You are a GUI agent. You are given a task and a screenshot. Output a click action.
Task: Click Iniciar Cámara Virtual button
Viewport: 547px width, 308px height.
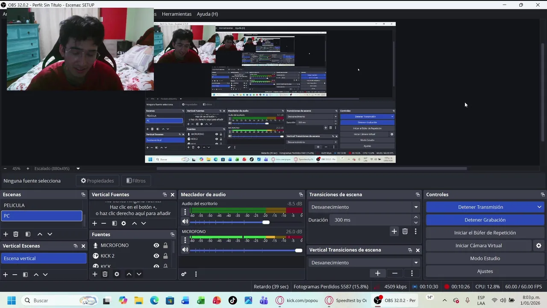479,246
